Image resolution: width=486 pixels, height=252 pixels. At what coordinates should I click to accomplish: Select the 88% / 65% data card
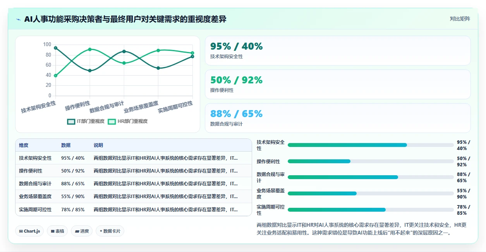coord(338,118)
